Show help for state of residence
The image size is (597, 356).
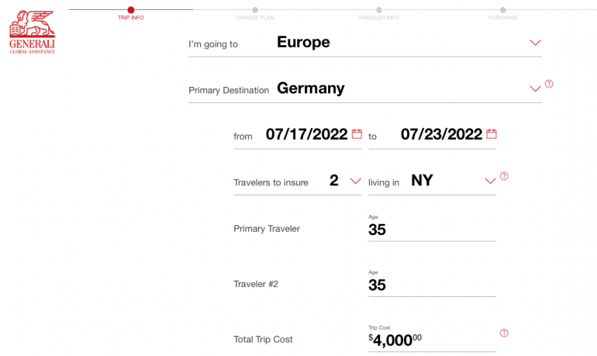tap(504, 176)
